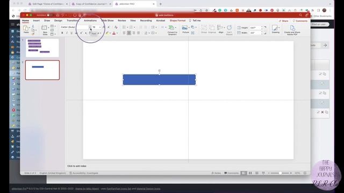The image size is (344, 193).
Task: Open the Recording ribbon tab
Action: [x=146, y=20]
